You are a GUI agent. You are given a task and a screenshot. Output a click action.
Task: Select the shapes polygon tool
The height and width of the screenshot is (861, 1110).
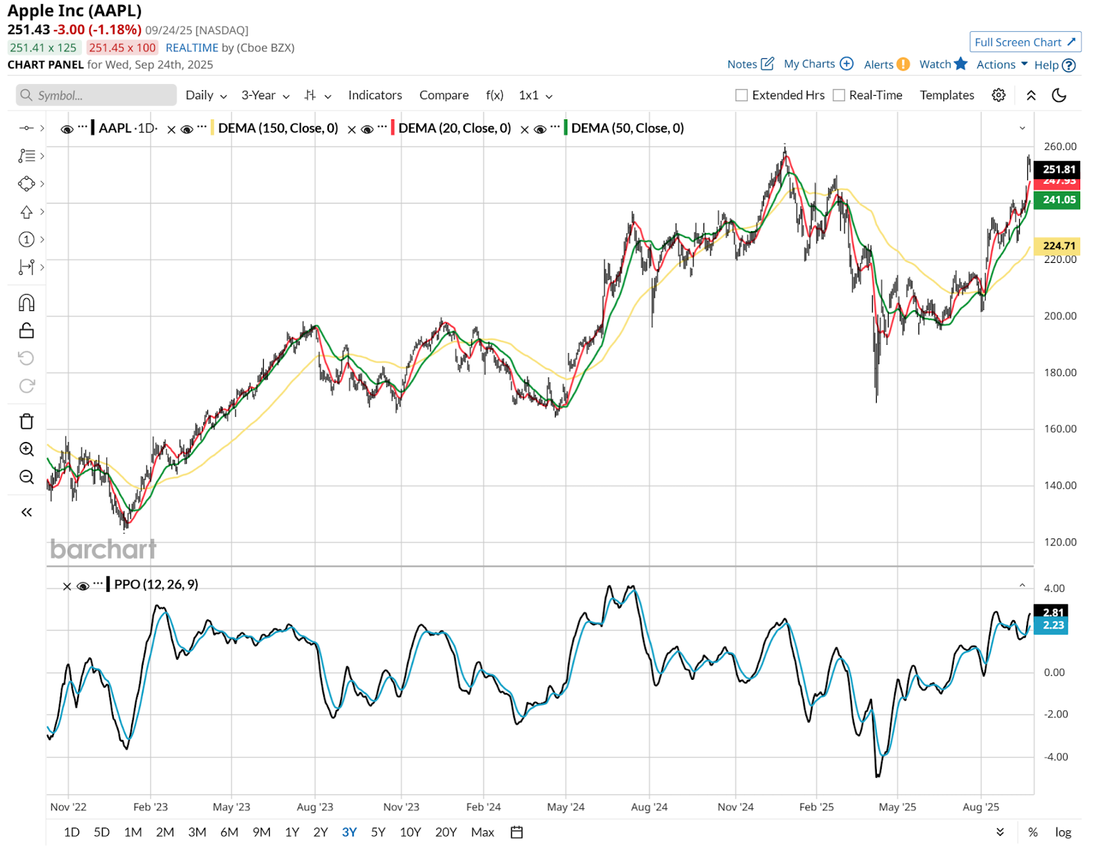26,183
